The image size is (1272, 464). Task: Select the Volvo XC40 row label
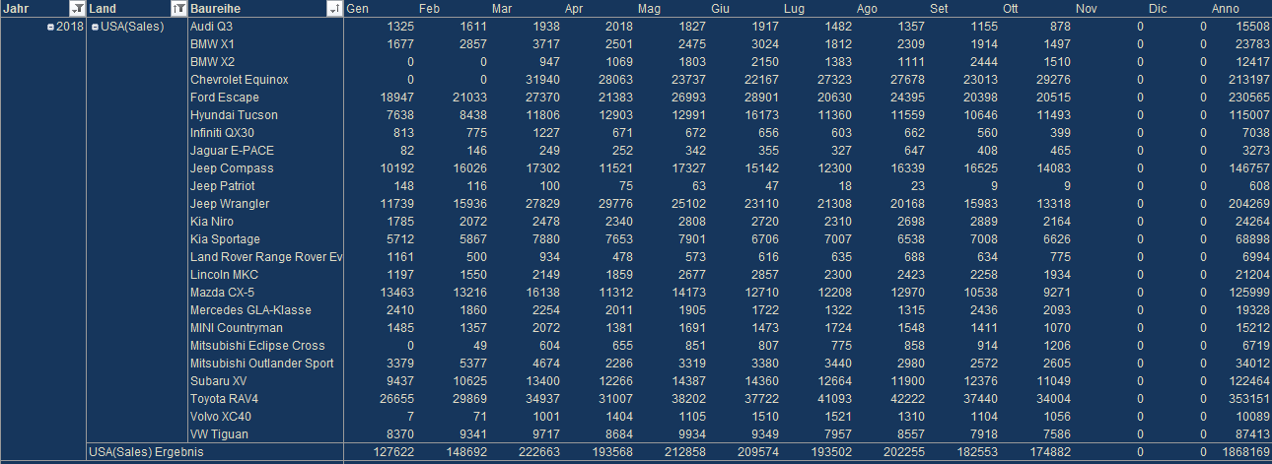pyautogui.click(x=220, y=417)
